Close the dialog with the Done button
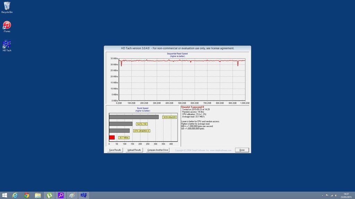The image size is (355, 199). click(x=242, y=150)
